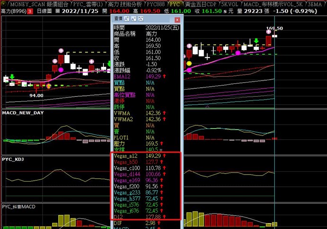Click the red '3' badge beside 高力(8996)

[x=31, y=10]
